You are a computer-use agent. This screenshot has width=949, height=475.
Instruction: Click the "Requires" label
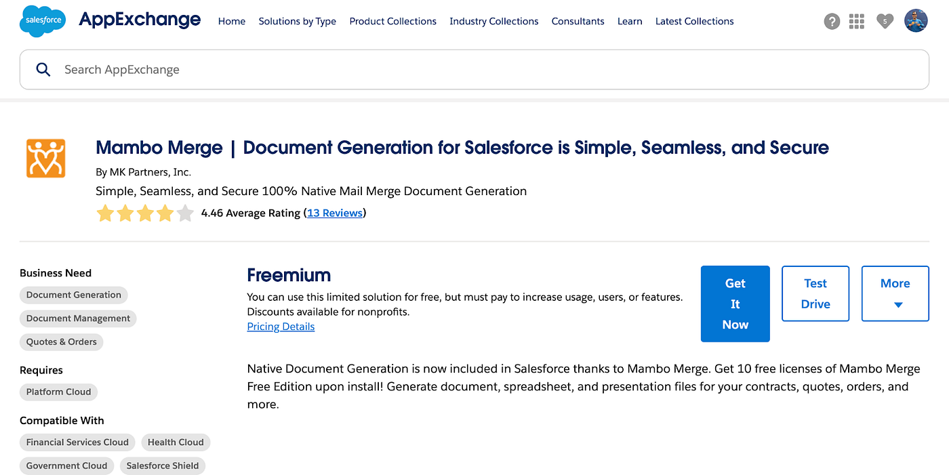41,371
